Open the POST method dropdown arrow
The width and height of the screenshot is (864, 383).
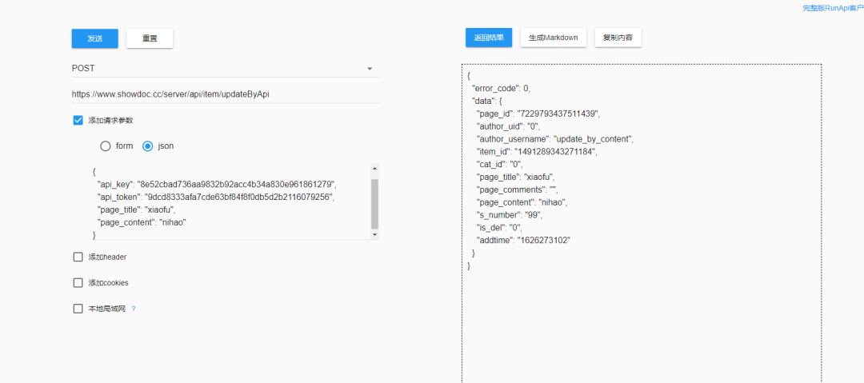(x=370, y=69)
